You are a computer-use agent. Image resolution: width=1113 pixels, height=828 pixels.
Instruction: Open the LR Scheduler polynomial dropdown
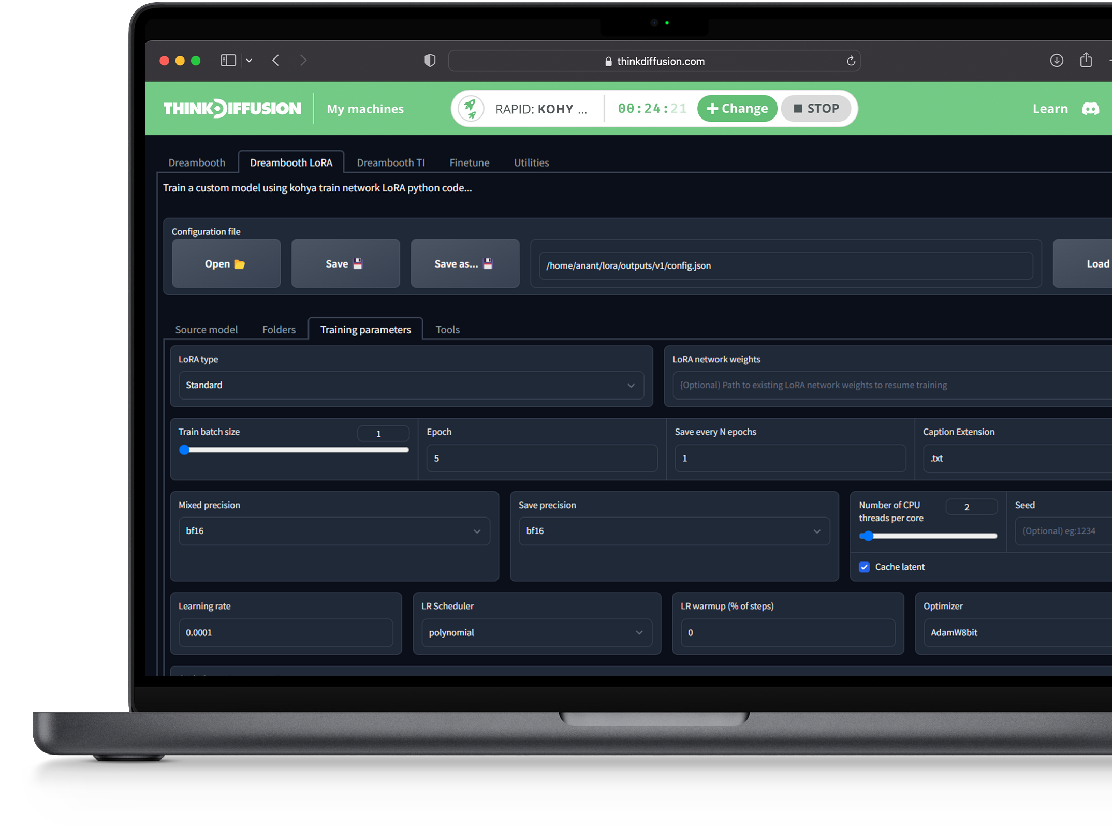coord(536,632)
